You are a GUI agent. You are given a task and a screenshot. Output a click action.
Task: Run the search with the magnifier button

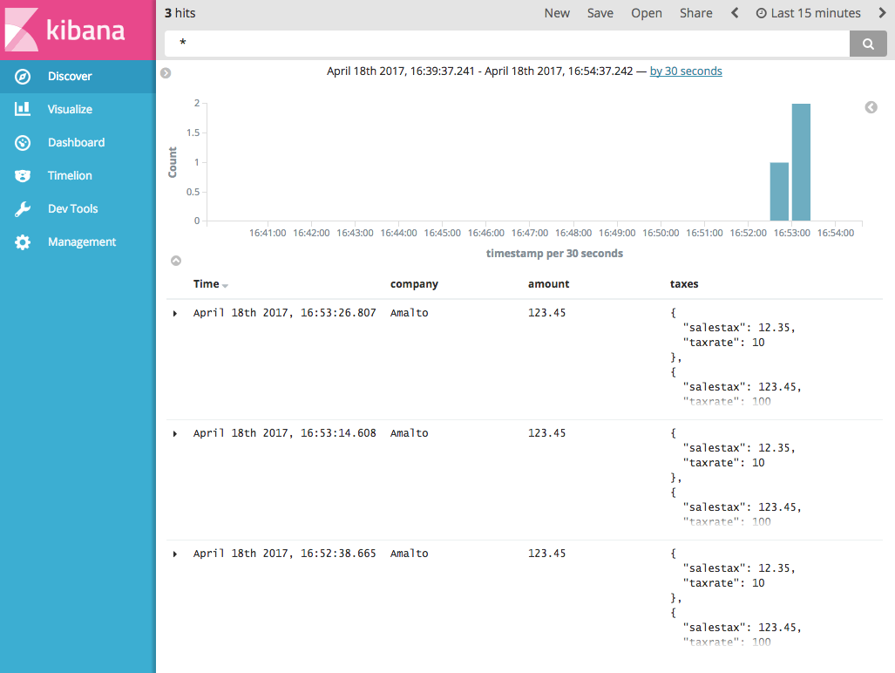click(x=867, y=43)
